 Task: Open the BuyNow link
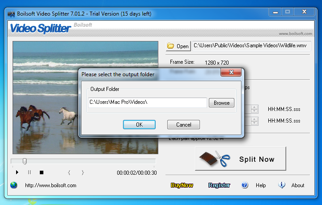click(182, 185)
